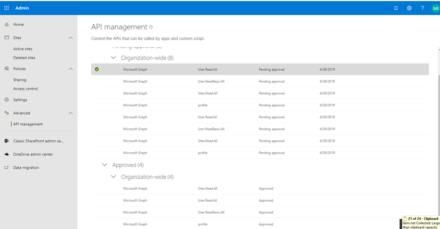Click the Advanced label in sidebar
Viewport: 440px width, 229px height.
[x=22, y=113]
